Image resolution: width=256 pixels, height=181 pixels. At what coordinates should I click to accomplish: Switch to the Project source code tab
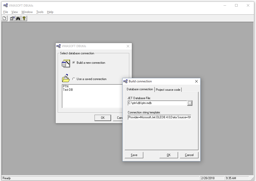pos(168,90)
